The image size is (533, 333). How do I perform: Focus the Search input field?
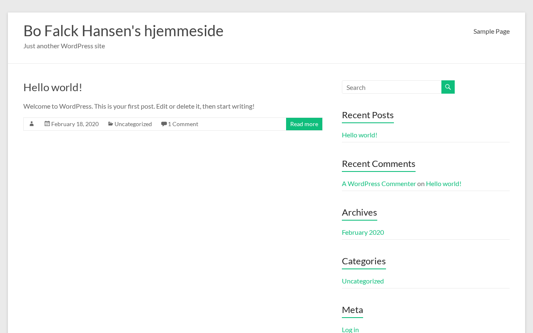tap(391, 87)
